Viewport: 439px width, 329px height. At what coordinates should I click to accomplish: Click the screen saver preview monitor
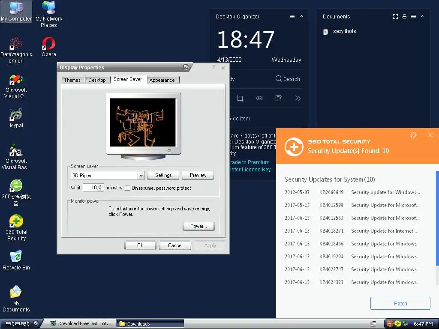pyautogui.click(x=143, y=126)
